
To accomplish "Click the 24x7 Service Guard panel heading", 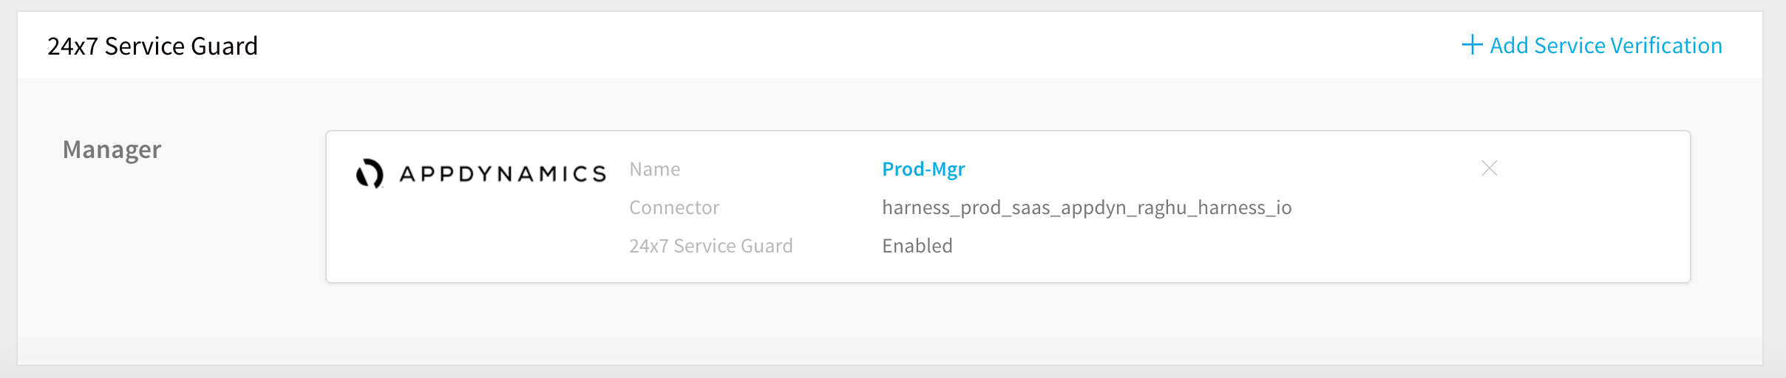I will (x=153, y=46).
